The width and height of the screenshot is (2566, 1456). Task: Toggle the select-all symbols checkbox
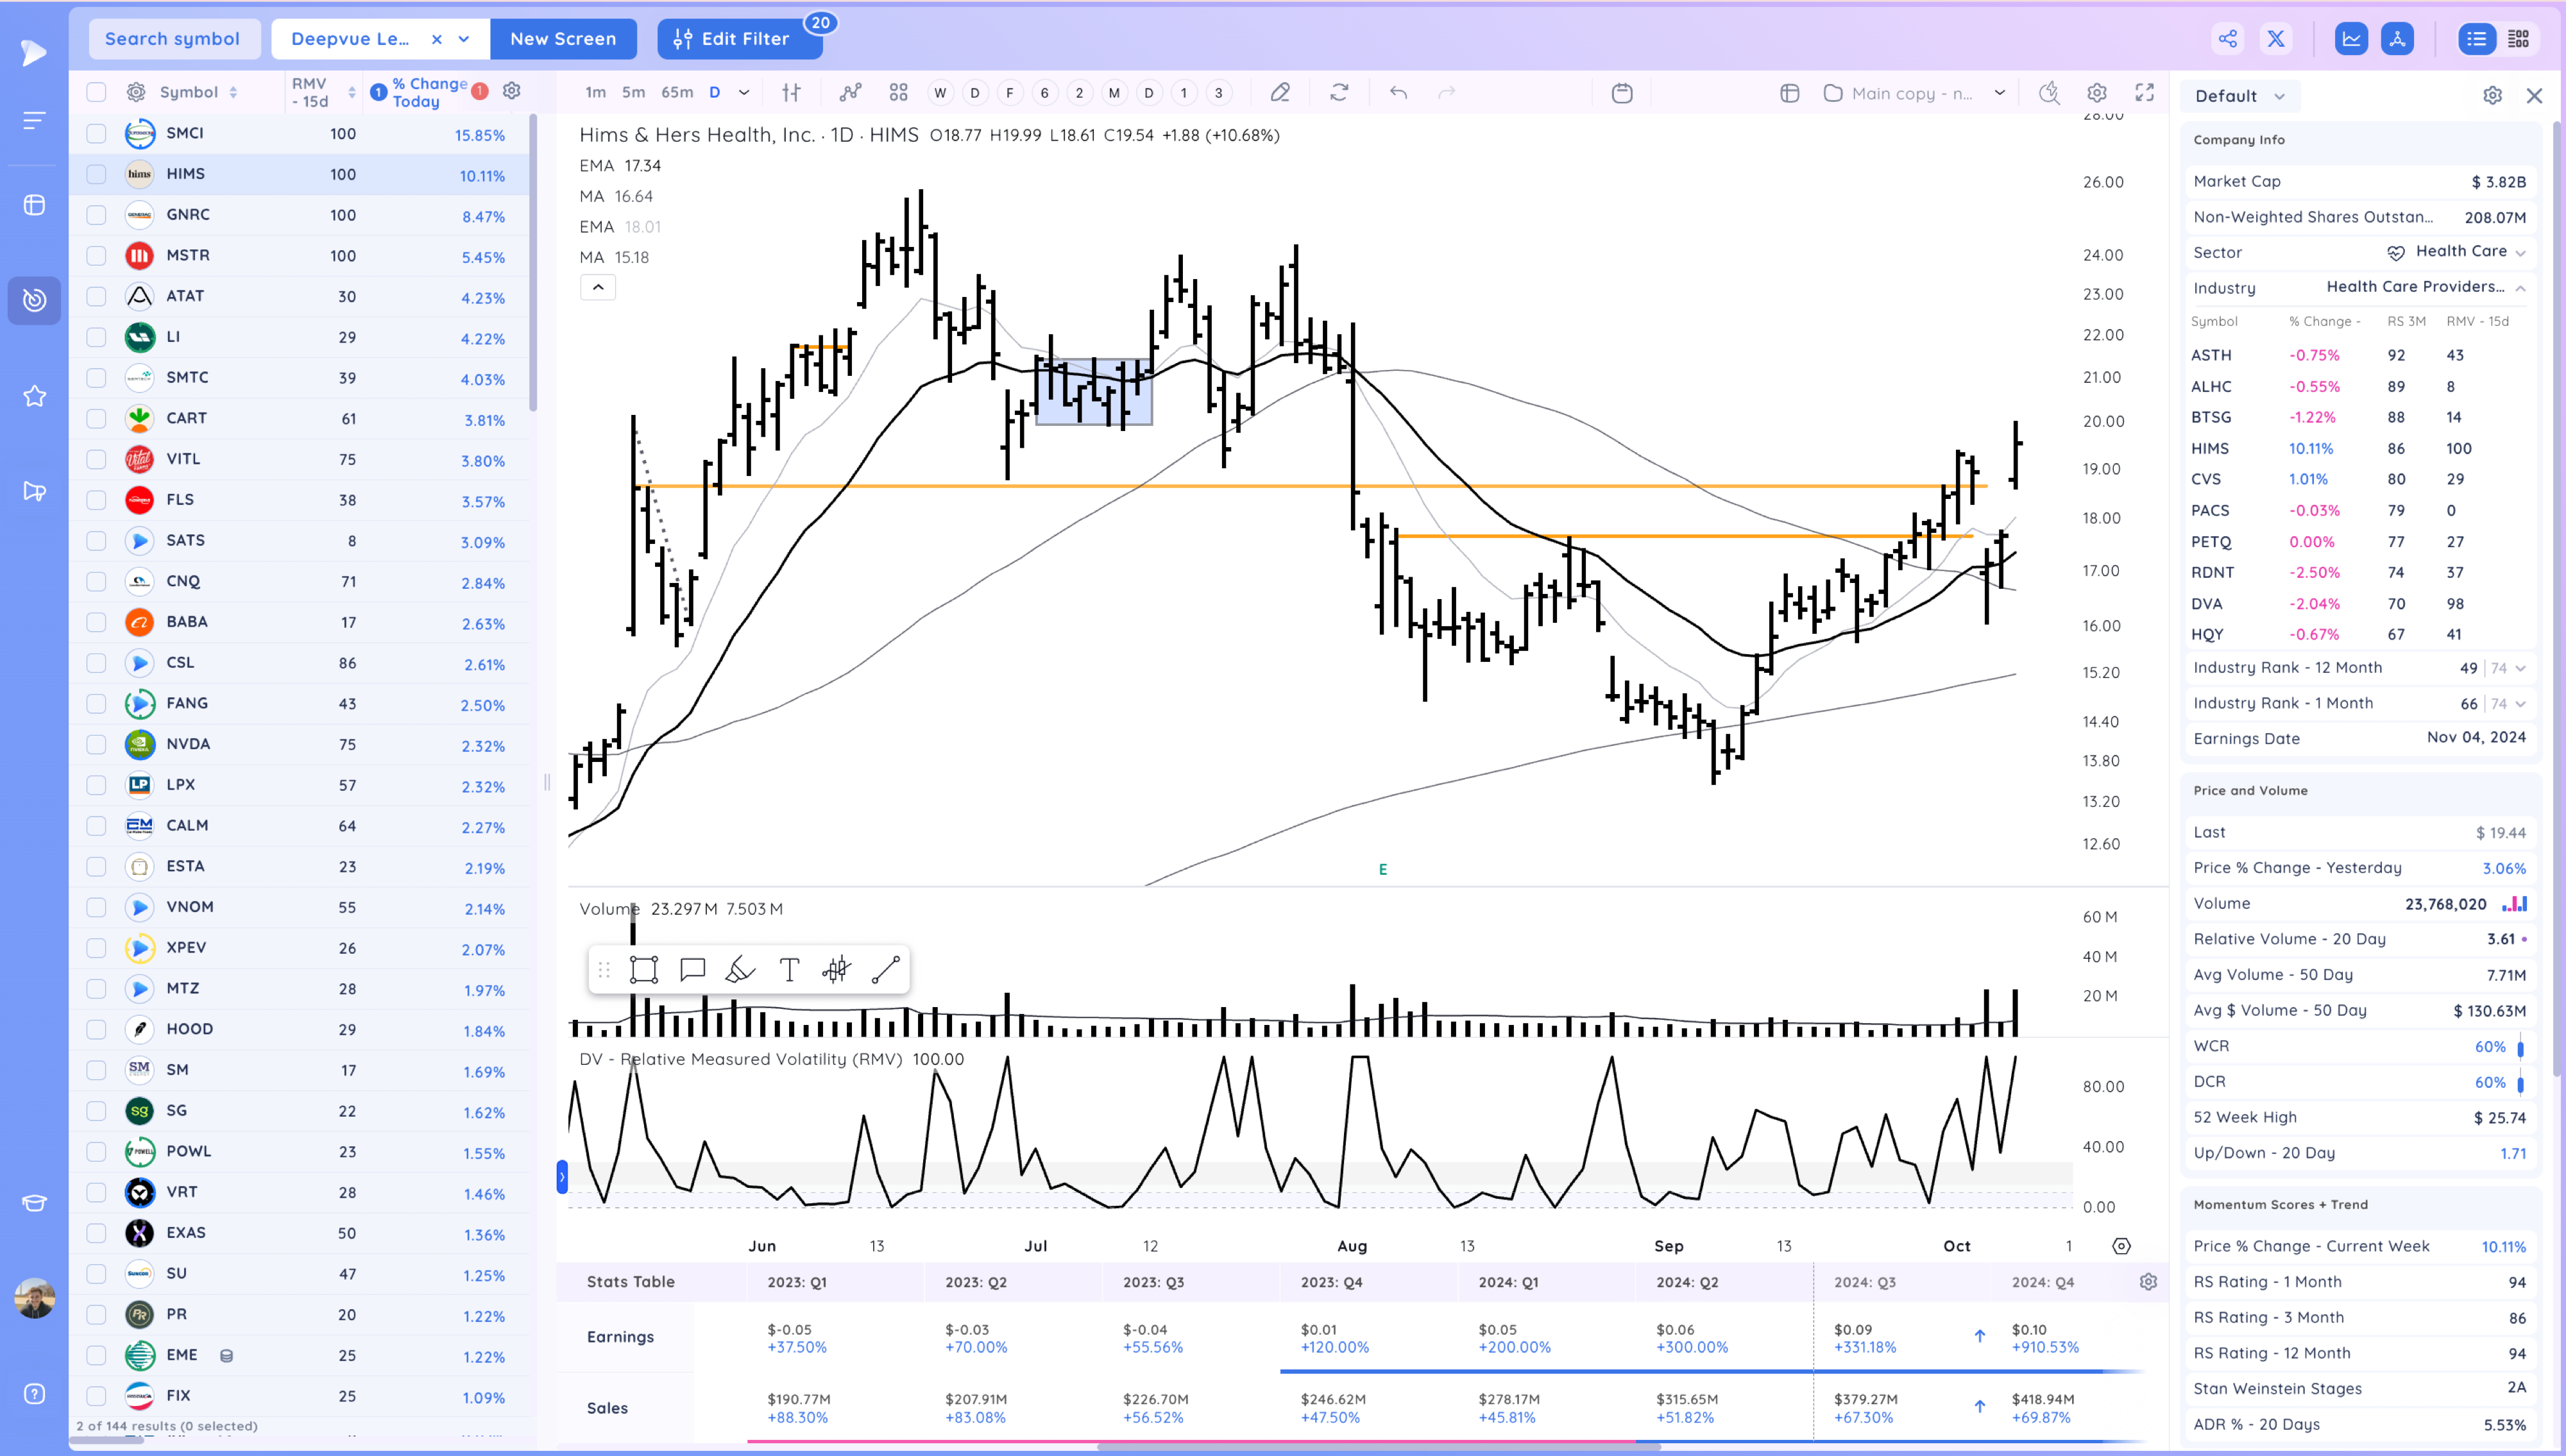[x=96, y=92]
